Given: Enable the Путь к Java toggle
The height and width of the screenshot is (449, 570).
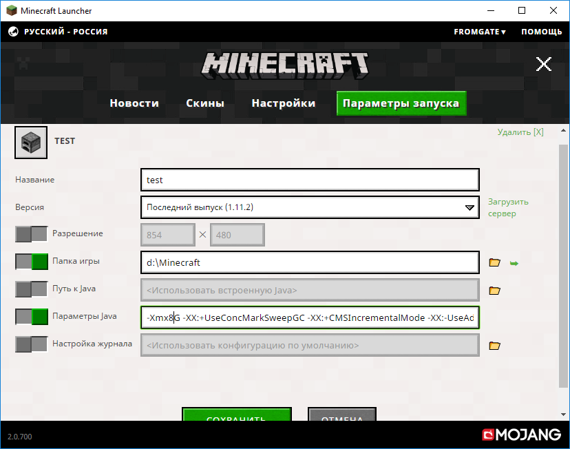Looking at the screenshot, I should 32,289.
